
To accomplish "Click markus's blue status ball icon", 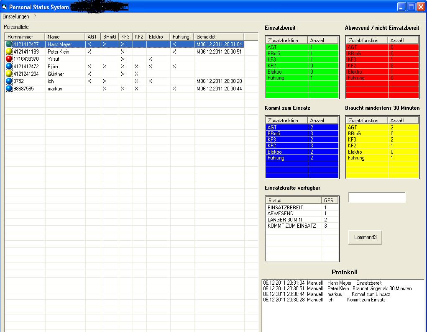I will (x=9, y=89).
